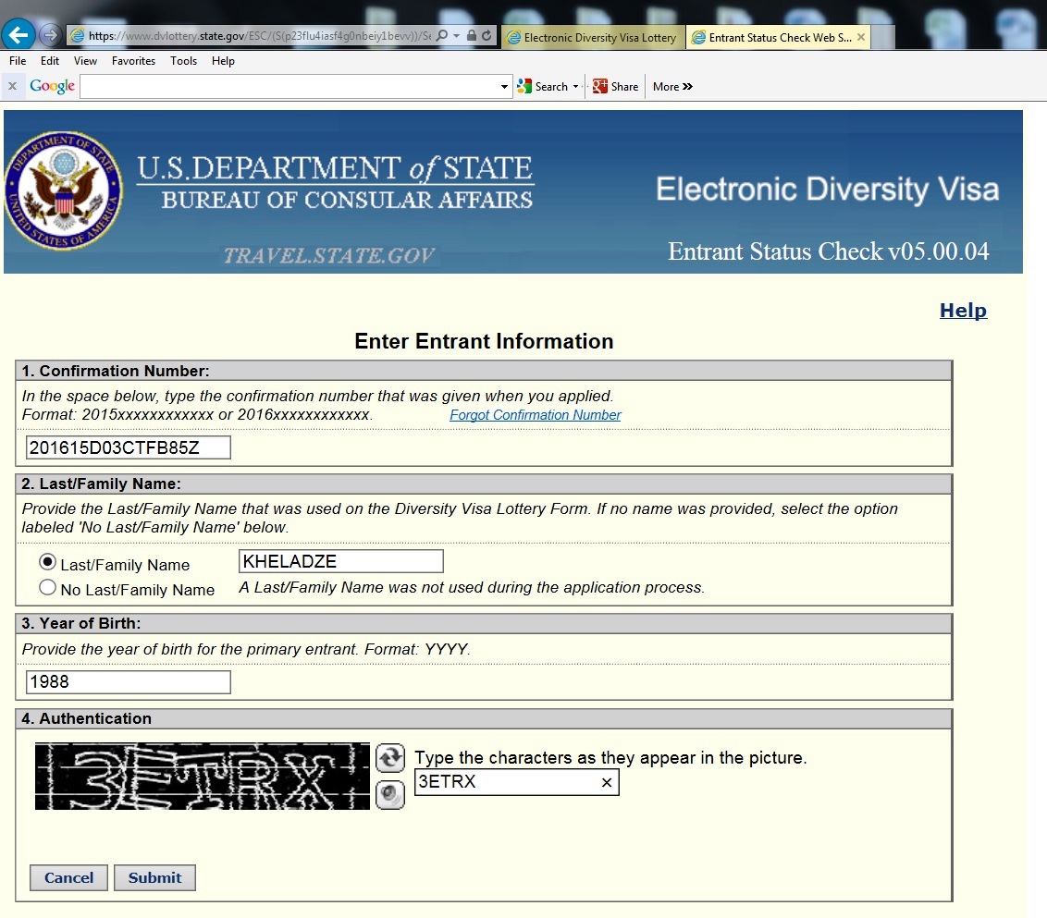The image size is (1047, 918).
Task: Click the Google toolbar Search button
Action: 543,86
